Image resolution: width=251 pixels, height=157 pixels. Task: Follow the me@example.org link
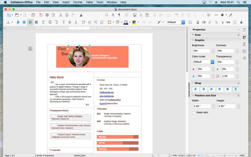coord(106,92)
